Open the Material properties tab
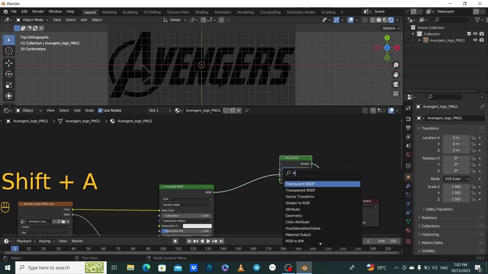This screenshot has height=274, width=488. pos(408,230)
